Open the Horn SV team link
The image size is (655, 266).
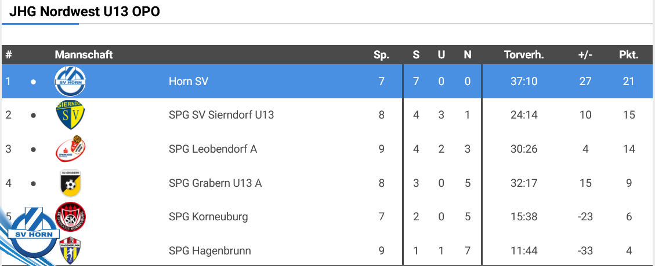coord(188,82)
